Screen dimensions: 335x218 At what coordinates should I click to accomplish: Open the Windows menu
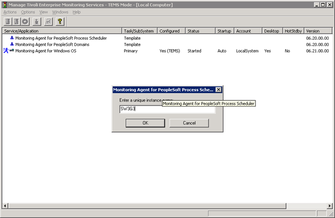click(x=60, y=12)
